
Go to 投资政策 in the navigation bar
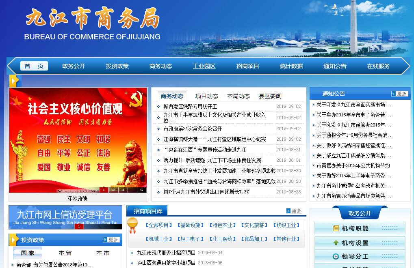tap(117, 66)
